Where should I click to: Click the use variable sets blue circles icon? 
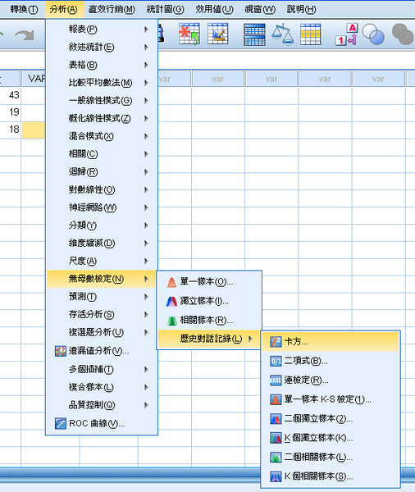(x=373, y=34)
